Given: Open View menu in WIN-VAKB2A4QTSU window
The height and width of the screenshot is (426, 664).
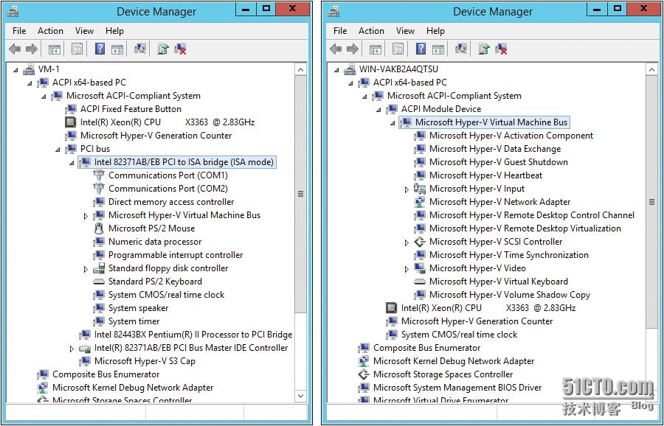Looking at the screenshot, I should [405, 31].
